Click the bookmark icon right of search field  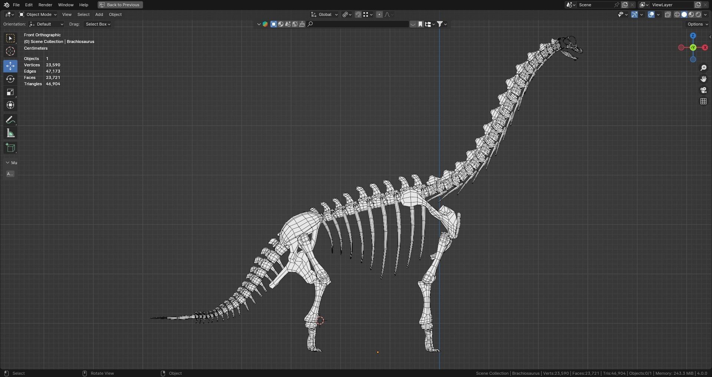click(x=420, y=24)
